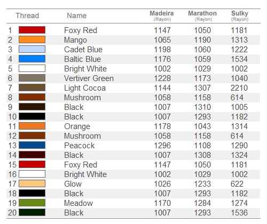
Task: Click the Meadow green swatch
Action: click(x=32, y=203)
